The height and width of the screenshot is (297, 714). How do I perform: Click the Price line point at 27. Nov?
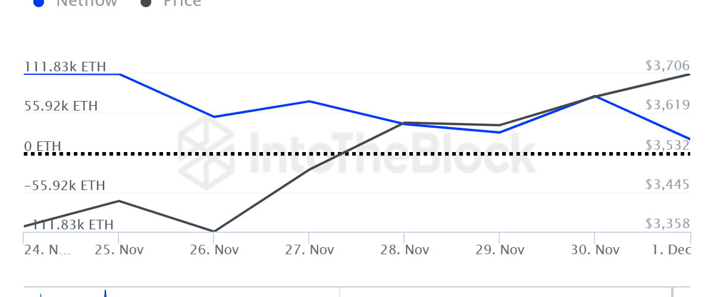(309, 170)
